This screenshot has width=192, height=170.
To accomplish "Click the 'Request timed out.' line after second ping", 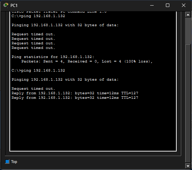I will 33,89.
